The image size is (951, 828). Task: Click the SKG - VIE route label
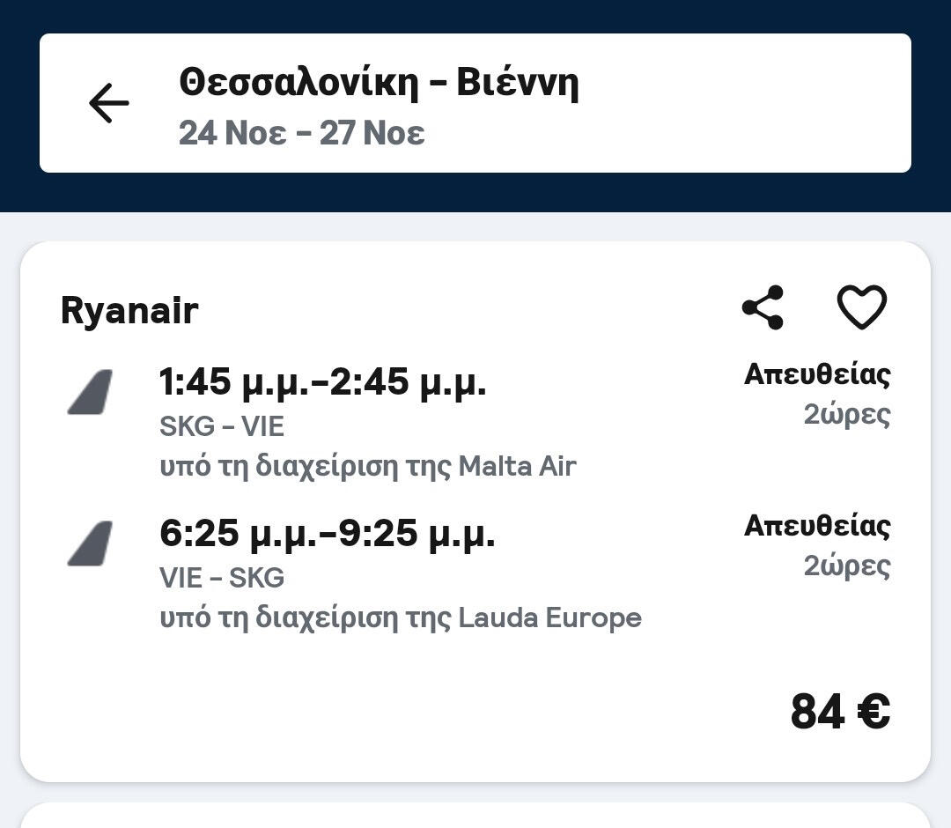tap(222, 427)
